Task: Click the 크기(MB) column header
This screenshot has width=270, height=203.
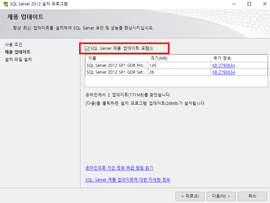Action: (x=179, y=58)
